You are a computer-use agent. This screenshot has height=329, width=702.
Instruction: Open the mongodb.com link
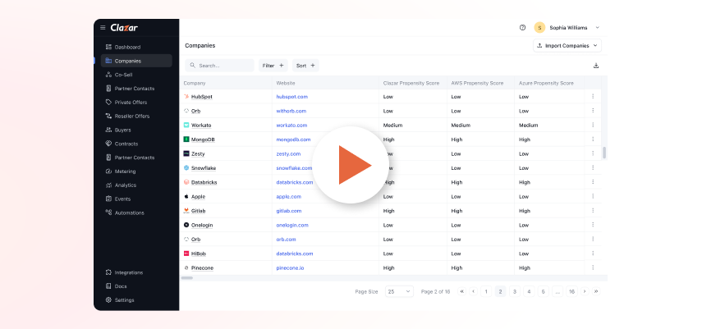tap(293, 139)
